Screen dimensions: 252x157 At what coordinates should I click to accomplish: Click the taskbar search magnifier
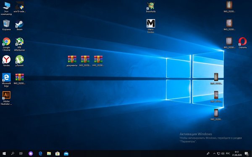(13, 154)
